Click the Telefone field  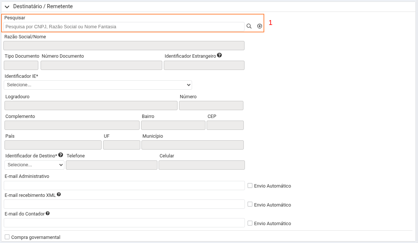coord(112,165)
